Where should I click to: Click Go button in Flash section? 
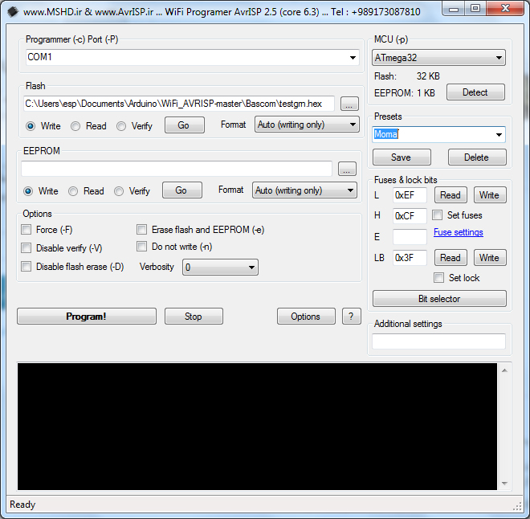click(x=185, y=125)
